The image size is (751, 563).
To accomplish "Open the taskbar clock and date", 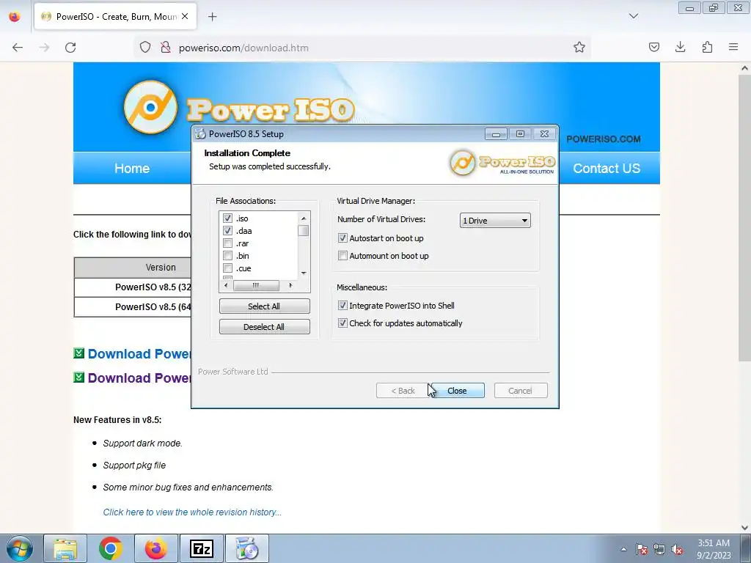I will click(714, 548).
